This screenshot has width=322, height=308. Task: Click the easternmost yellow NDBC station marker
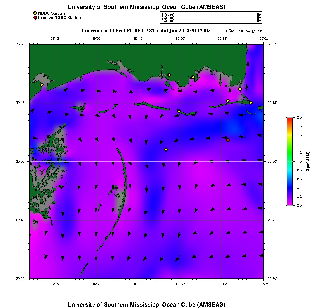coord(251,103)
